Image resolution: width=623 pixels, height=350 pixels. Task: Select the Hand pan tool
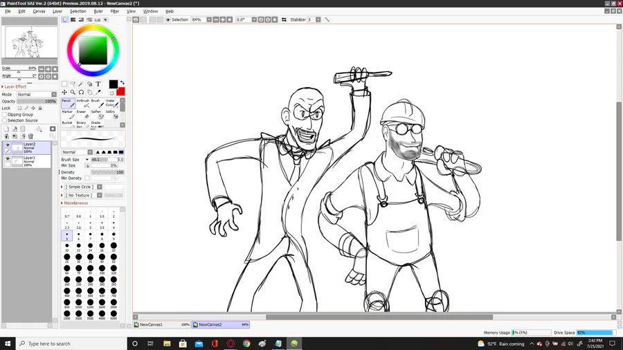tap(90, 92)
